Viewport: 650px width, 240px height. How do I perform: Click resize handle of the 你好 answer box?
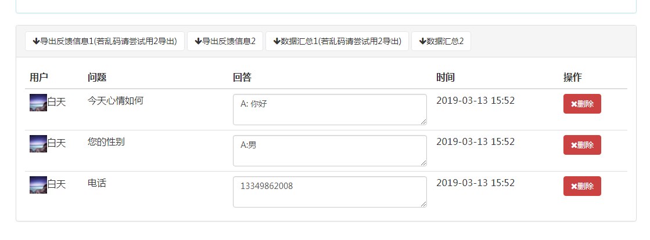point(423,122)
